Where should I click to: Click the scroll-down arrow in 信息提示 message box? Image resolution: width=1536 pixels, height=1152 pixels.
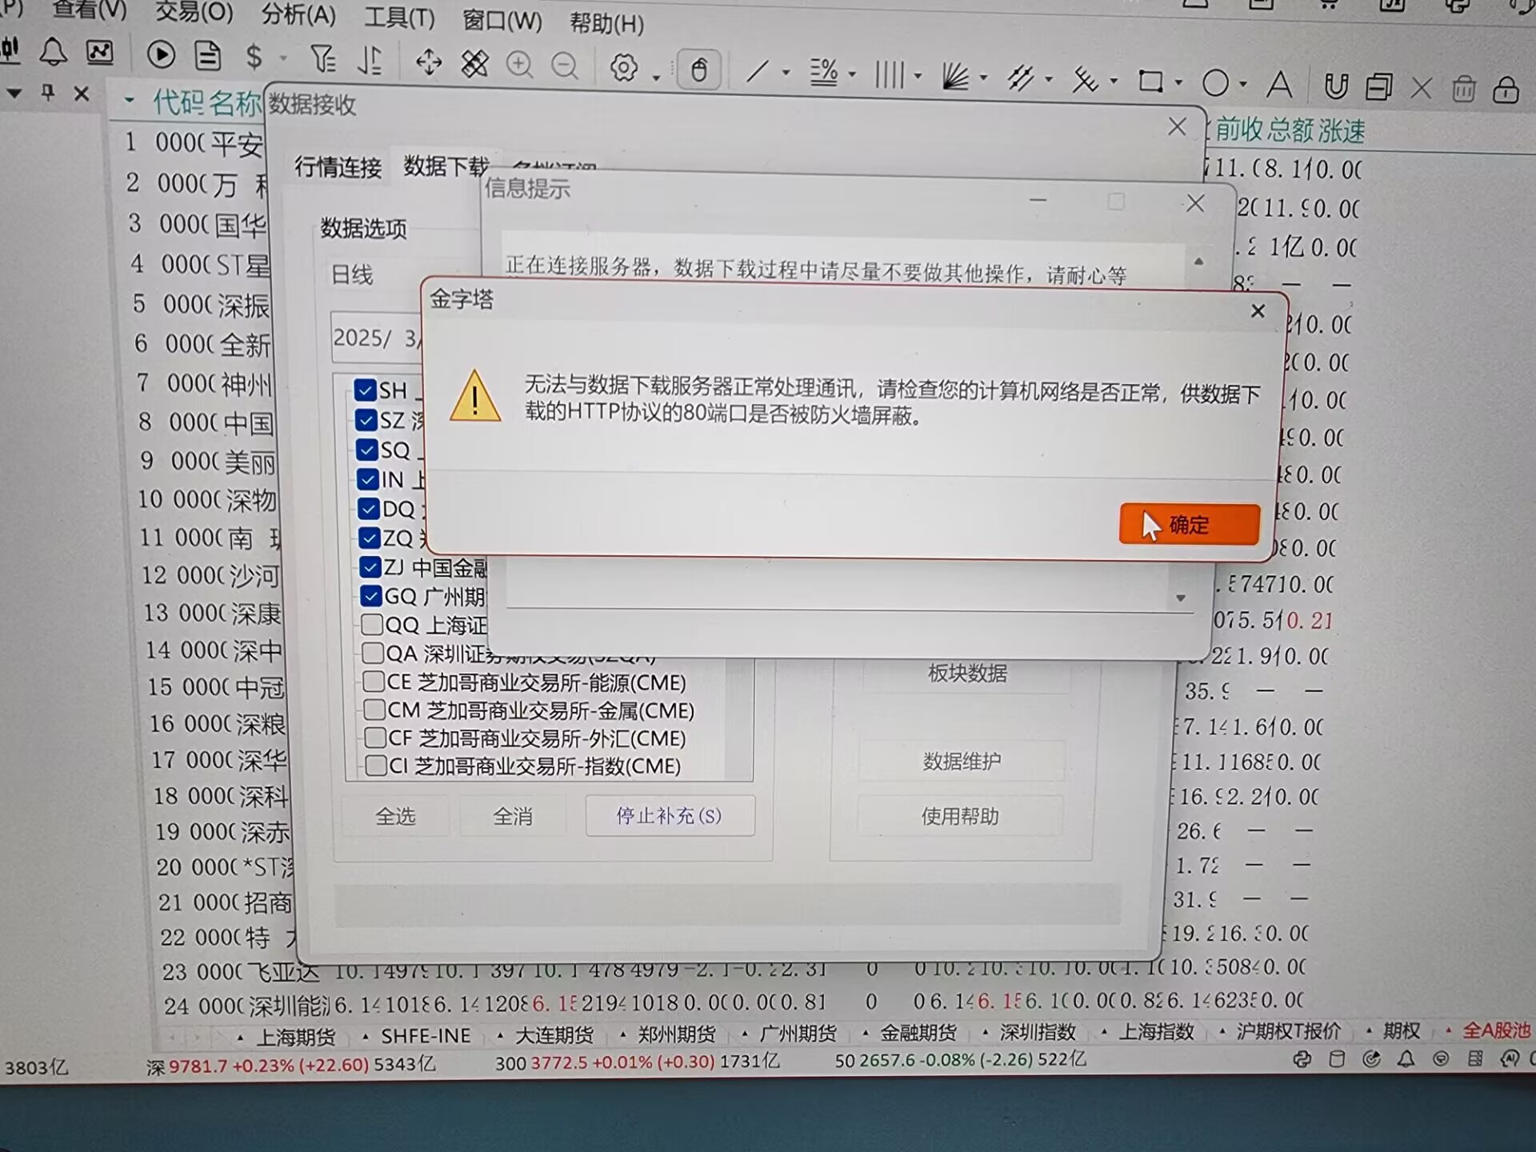[x=1180, y=598]
